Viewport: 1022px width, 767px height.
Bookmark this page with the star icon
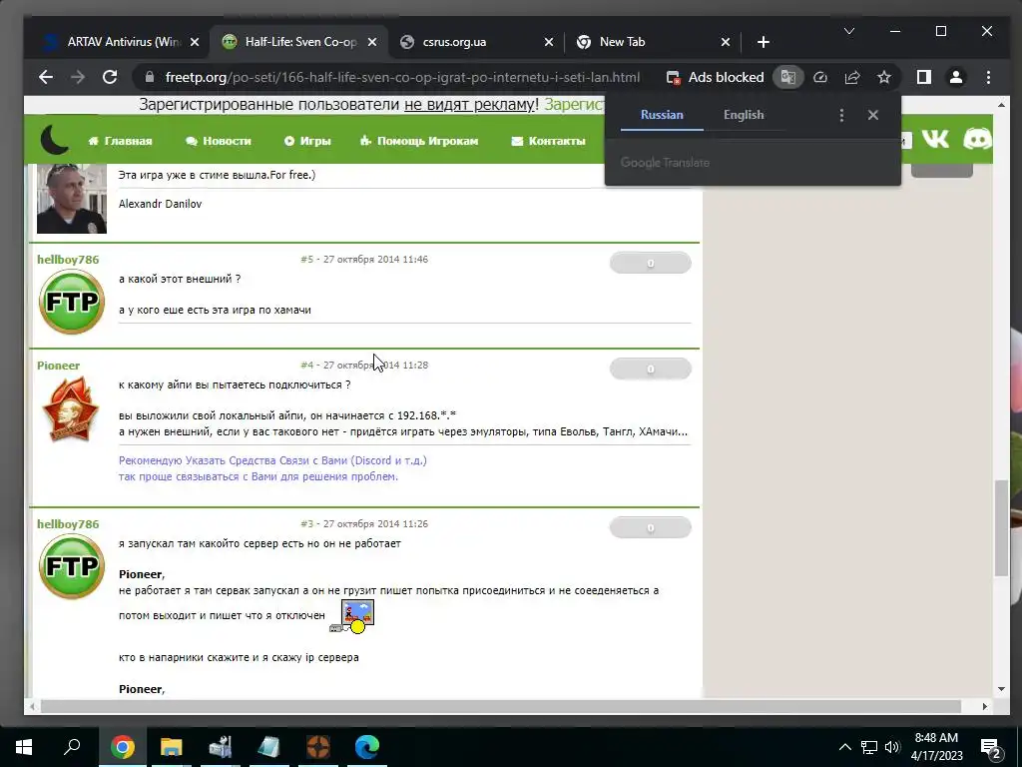[884, 77]
